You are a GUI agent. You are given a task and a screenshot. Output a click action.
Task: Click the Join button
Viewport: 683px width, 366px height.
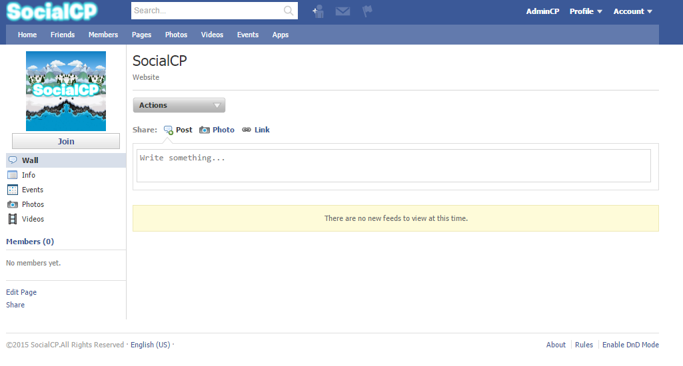[x=66, y=141]
